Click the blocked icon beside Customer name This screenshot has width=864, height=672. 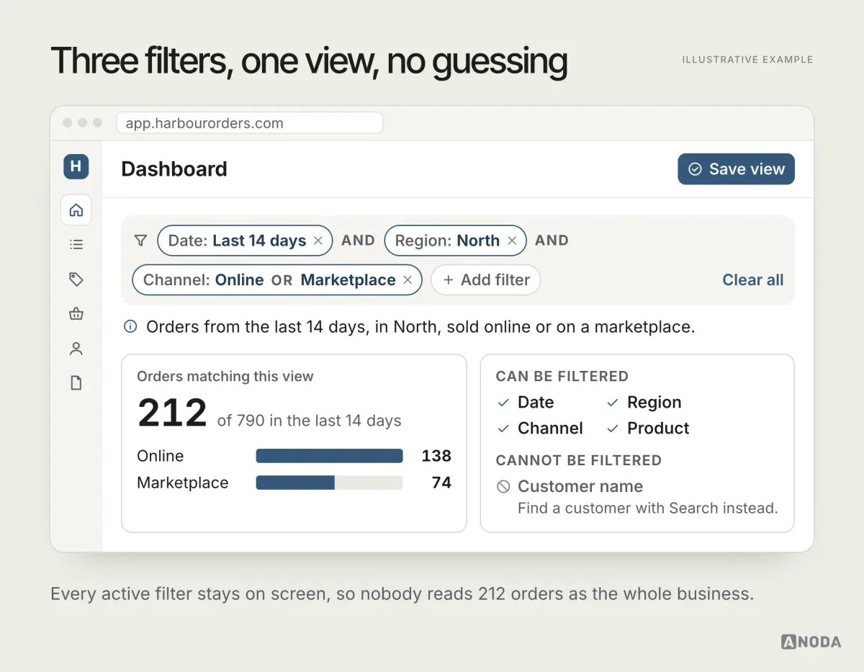503,487
